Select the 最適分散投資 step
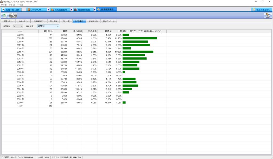273x159 pixels. coord(82,10)
